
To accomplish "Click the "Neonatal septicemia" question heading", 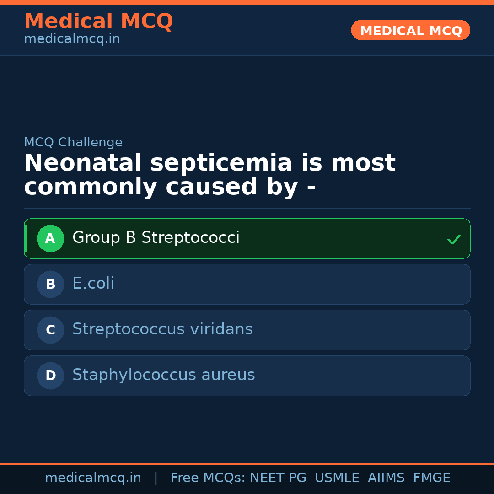I will (209, 175).
